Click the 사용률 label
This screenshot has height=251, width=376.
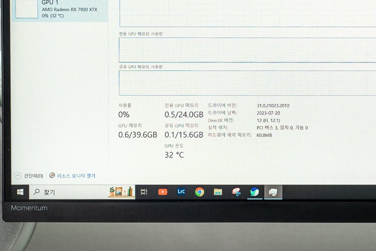pyautogui.click(x=125, y=105)
